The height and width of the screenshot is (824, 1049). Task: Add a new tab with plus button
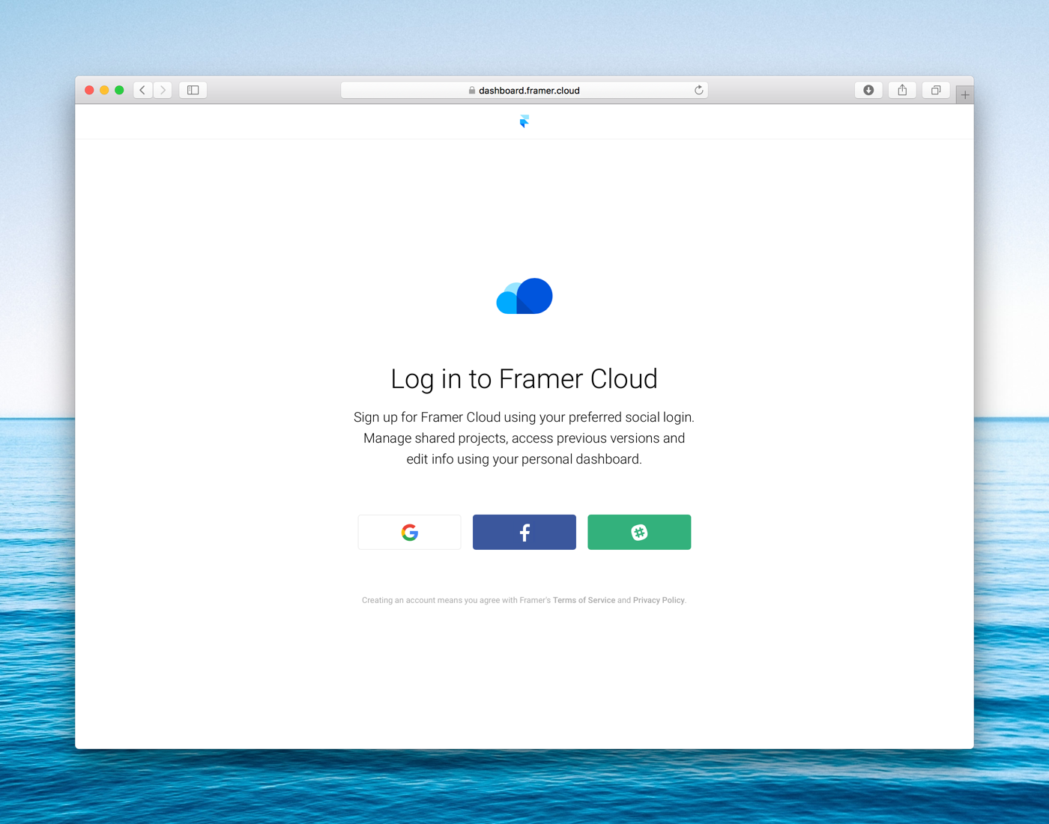pos(965,95)
